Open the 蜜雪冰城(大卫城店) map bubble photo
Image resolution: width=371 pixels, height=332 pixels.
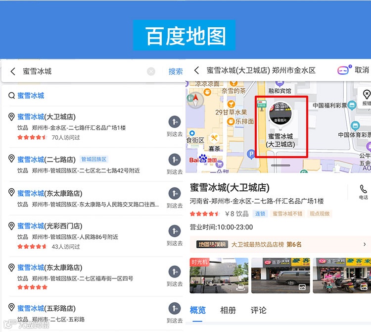tap(280, 113)
